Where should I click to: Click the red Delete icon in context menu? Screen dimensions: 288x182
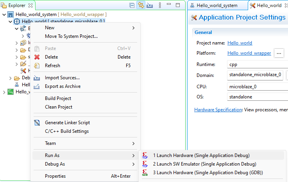(x=37, y=57)
